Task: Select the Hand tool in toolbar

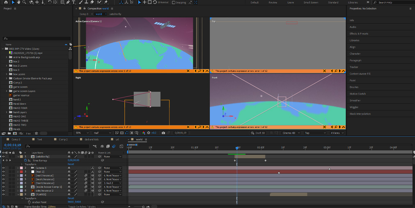Action: pos(19,2)
